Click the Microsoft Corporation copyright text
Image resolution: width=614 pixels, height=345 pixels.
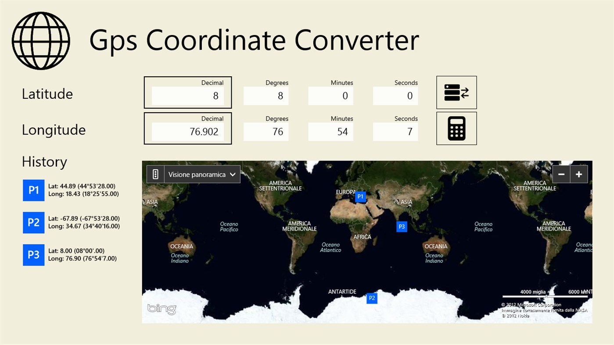tap(531, 304)
